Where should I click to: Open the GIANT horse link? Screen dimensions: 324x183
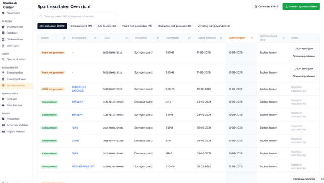[x=75, y=141]
